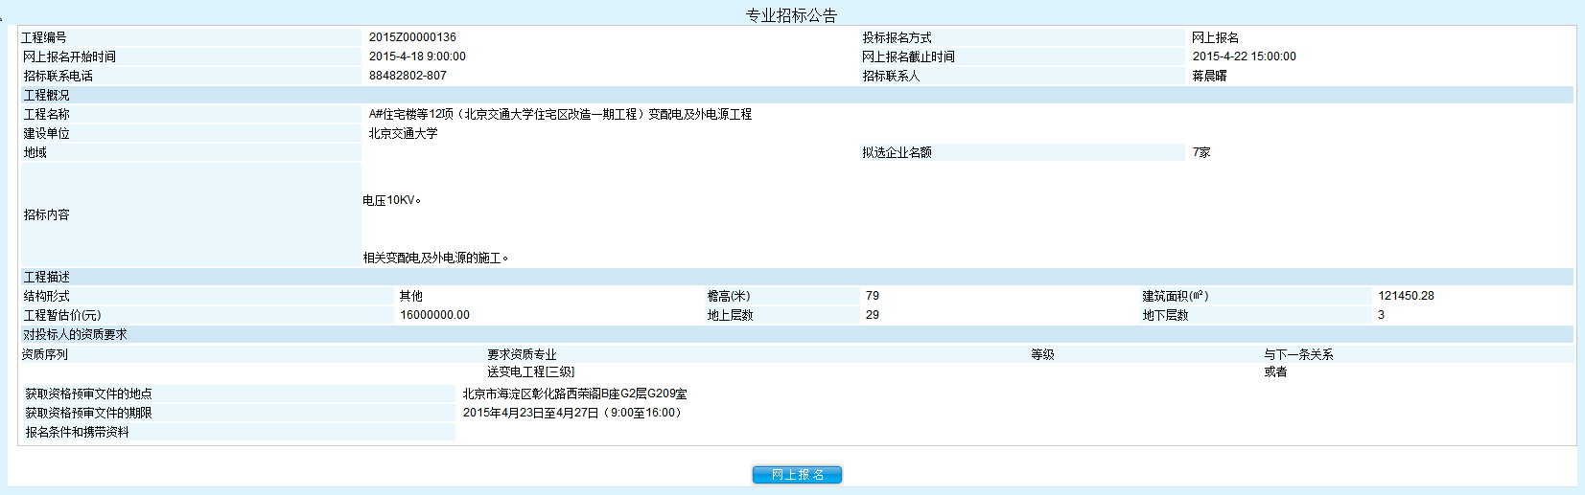Click the registration deadline 2015-4-22 15:00:00
The height and width of the screenshot is (495, 1585).
point(1244,56)
